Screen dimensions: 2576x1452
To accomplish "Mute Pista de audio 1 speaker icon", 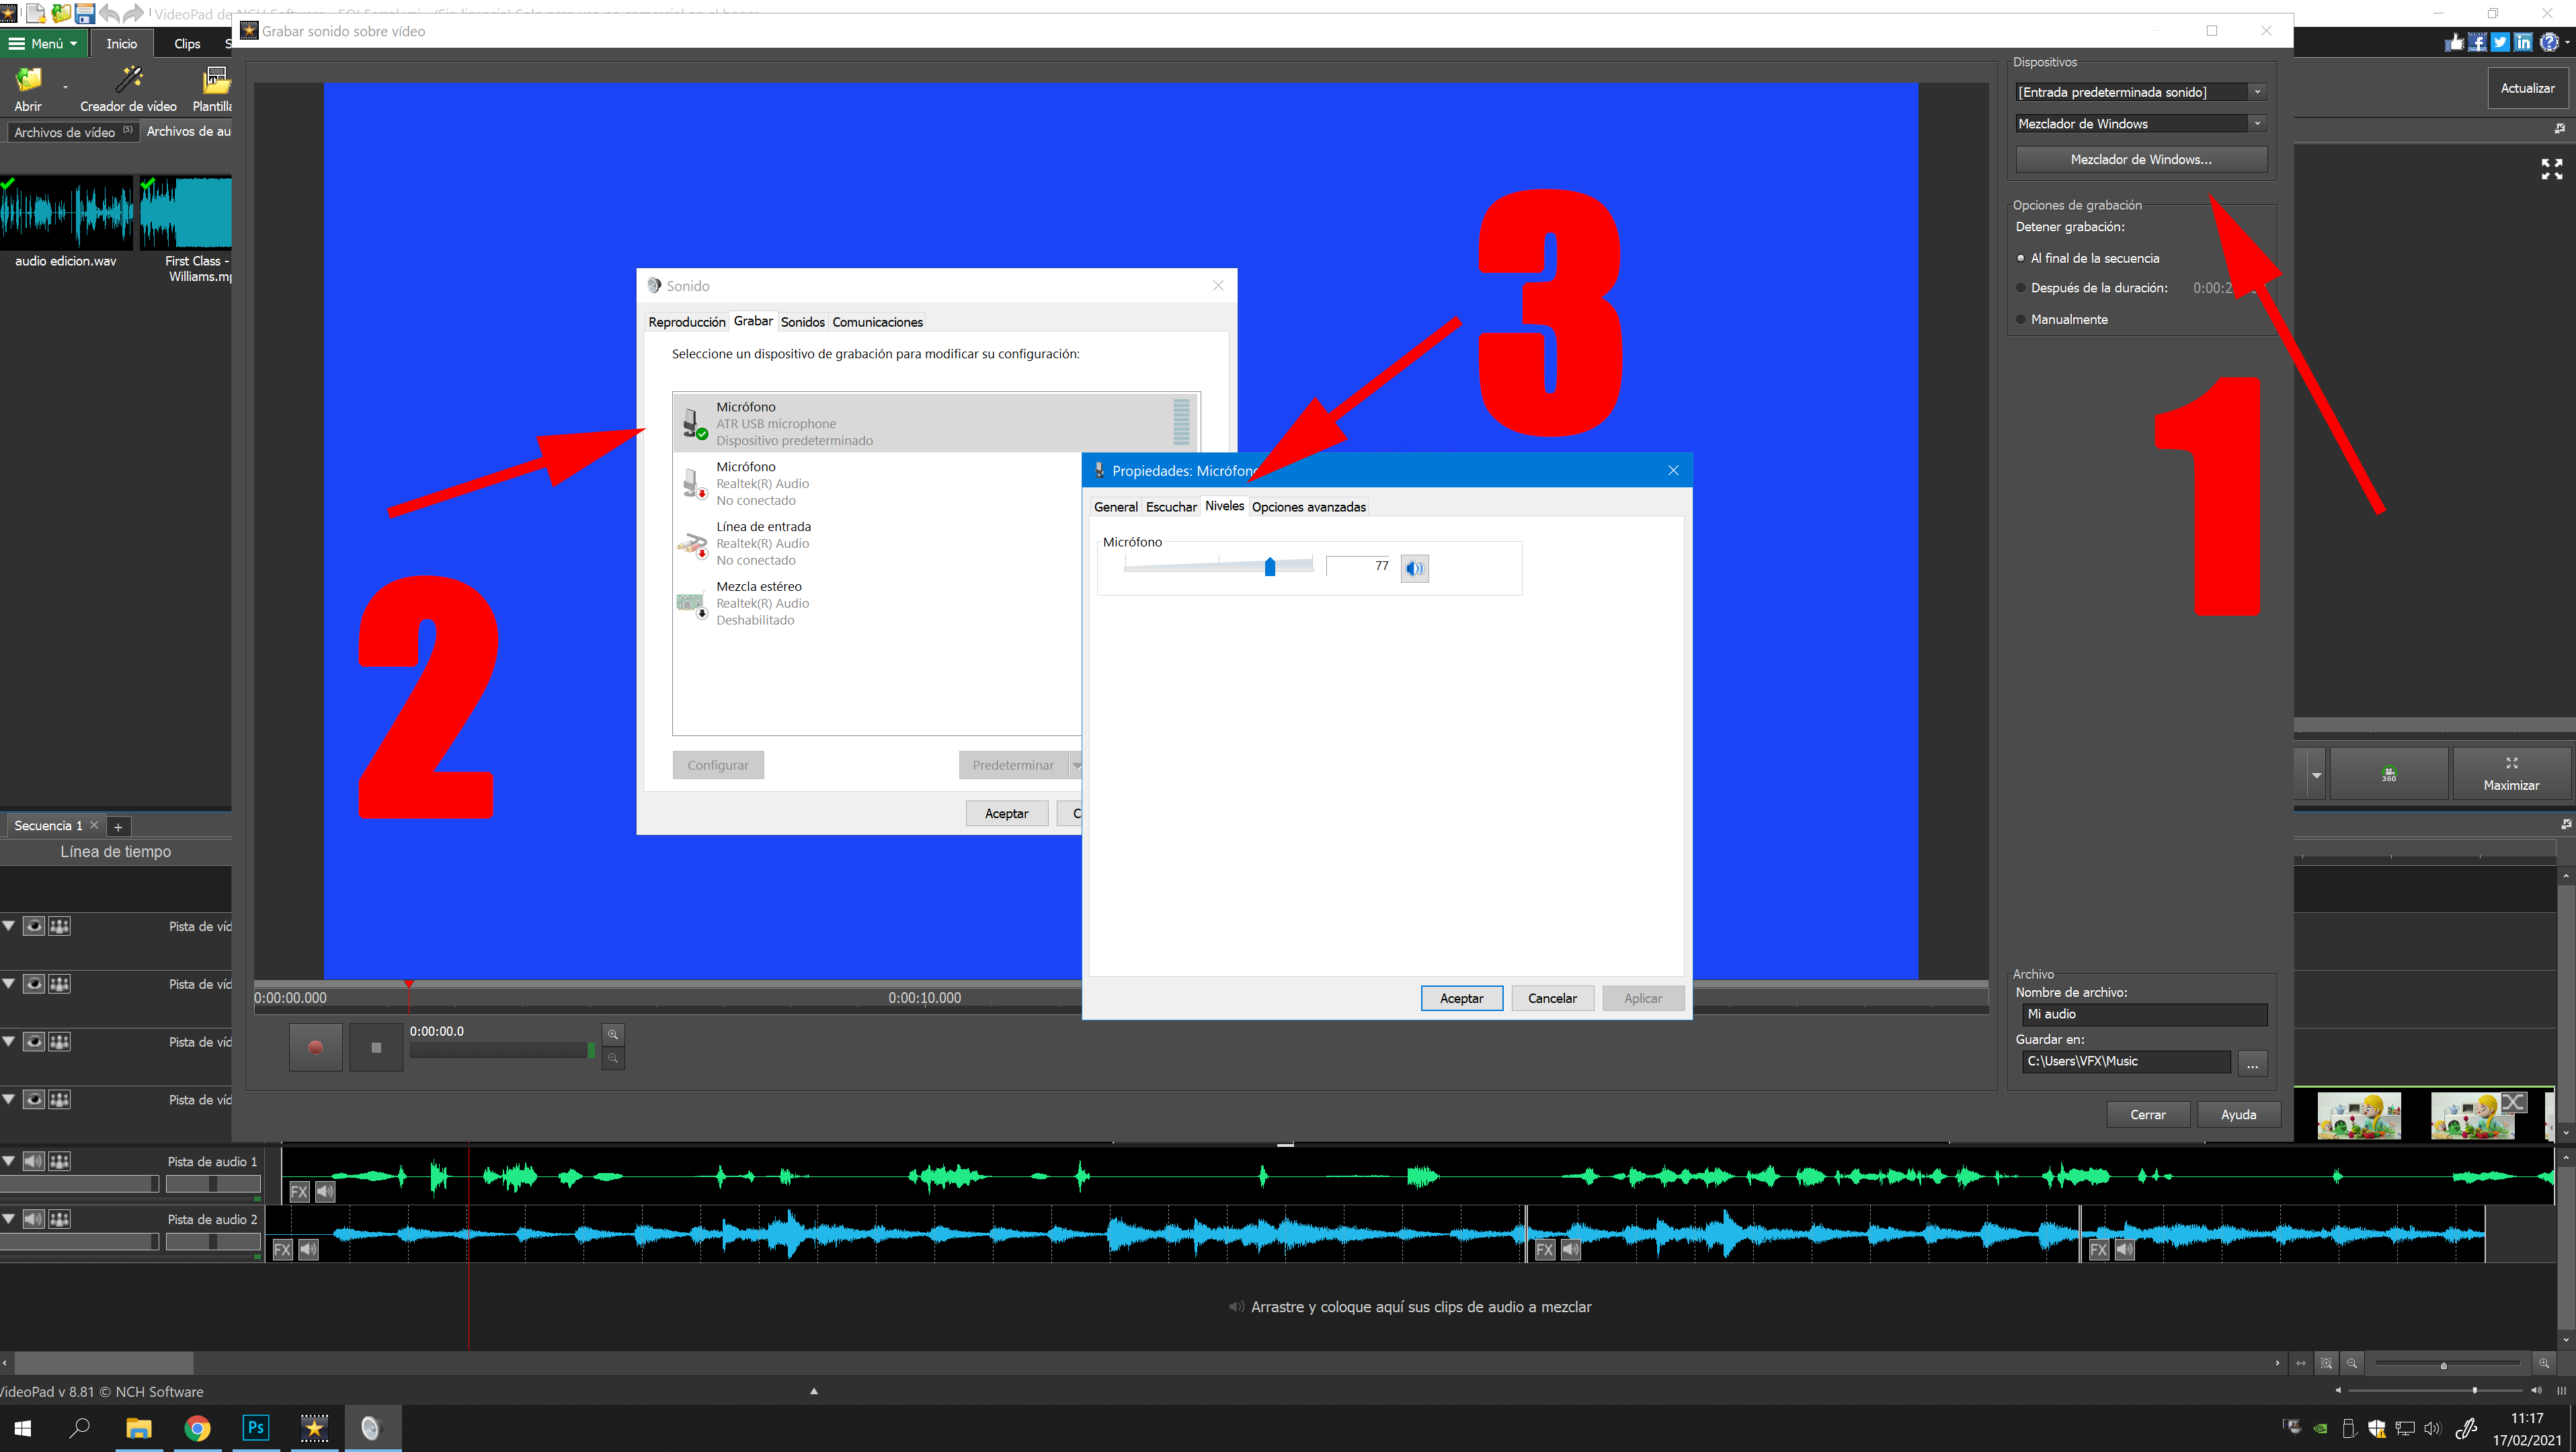I will click(x=33, y=1161).
